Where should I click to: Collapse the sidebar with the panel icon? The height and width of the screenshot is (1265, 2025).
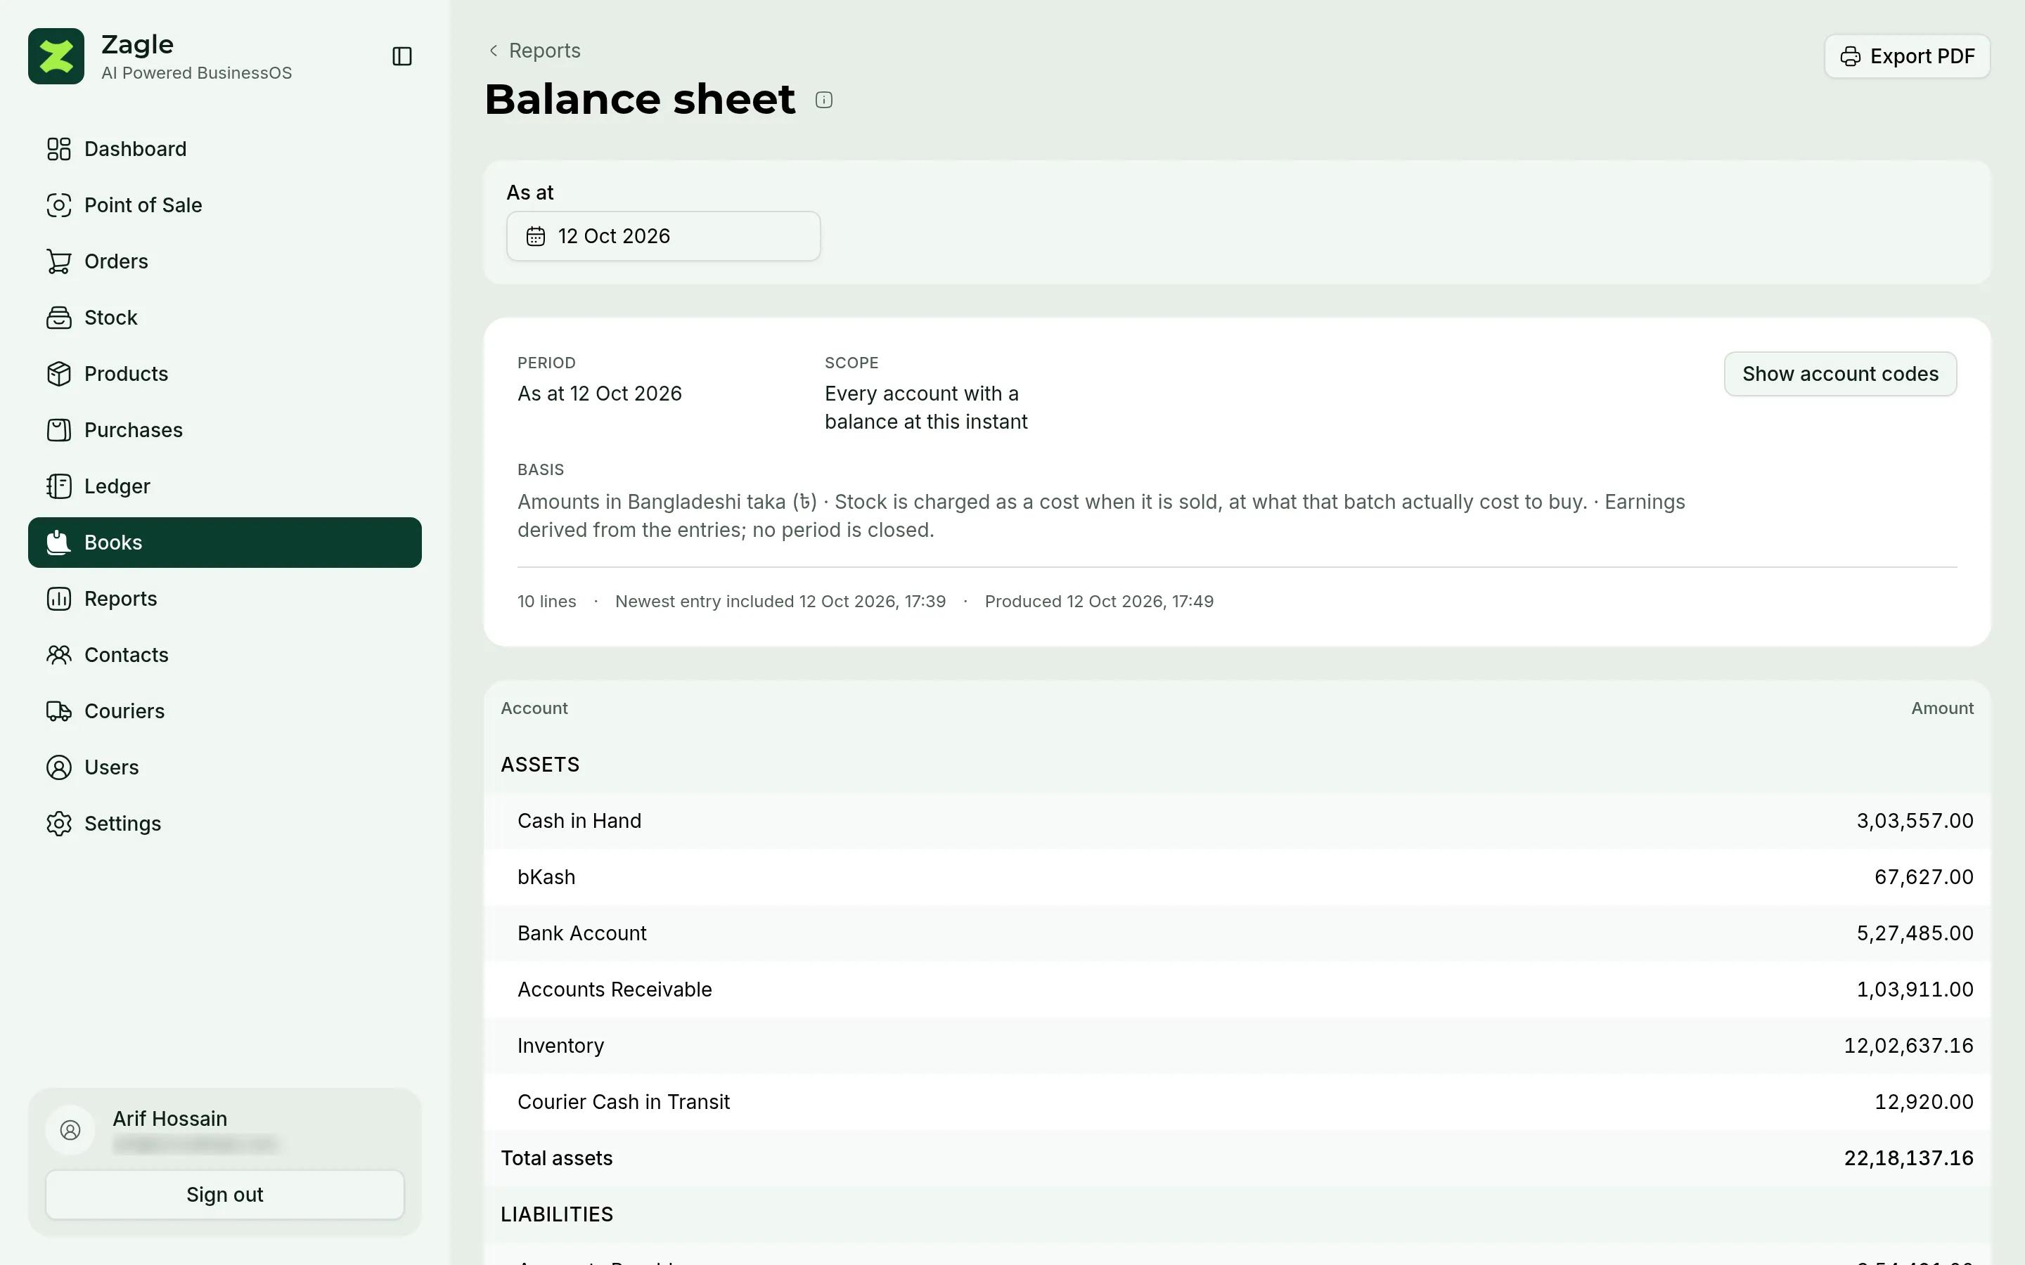tap(401, 56)
